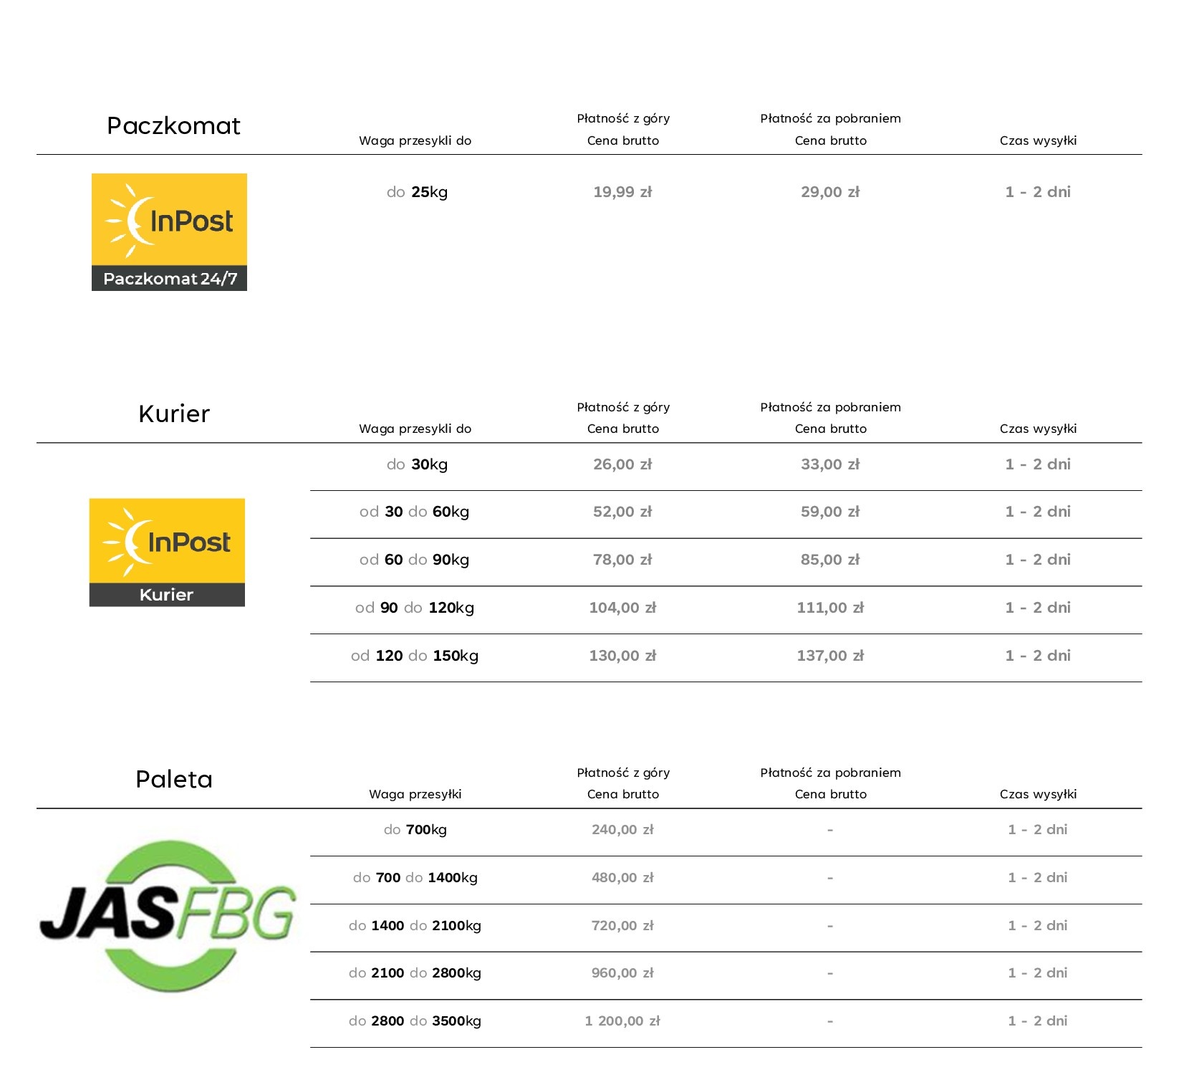The image size is (1184, 1080).
Task: Click 'Czas wysyłki' header in Paleta section
Action: (x=1038, y=794)
